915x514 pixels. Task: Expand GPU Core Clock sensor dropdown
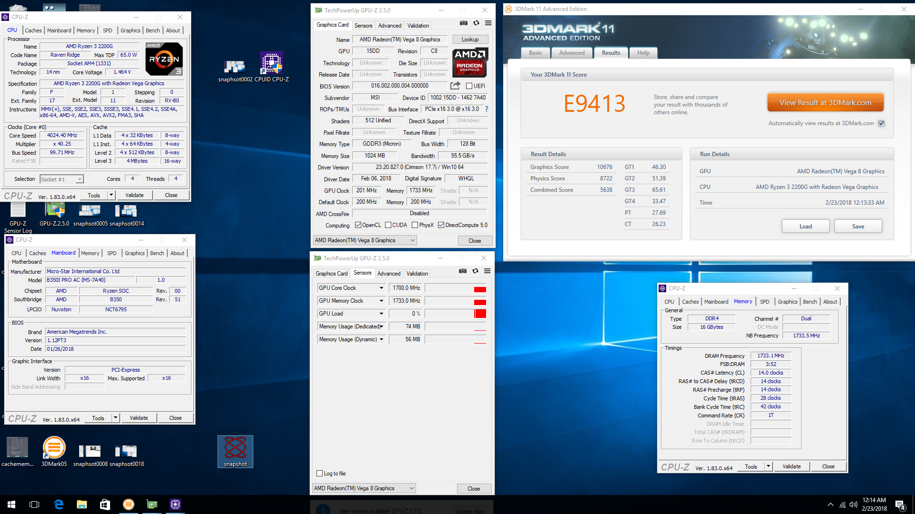[381, 288]
